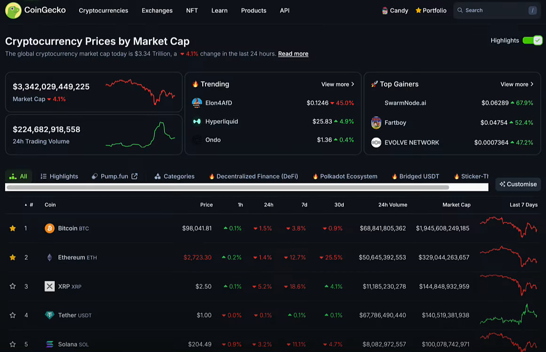
Task: Open the Cryptocurrencies navigation menu
Action: pyautogui.click(x=103, y=10)
